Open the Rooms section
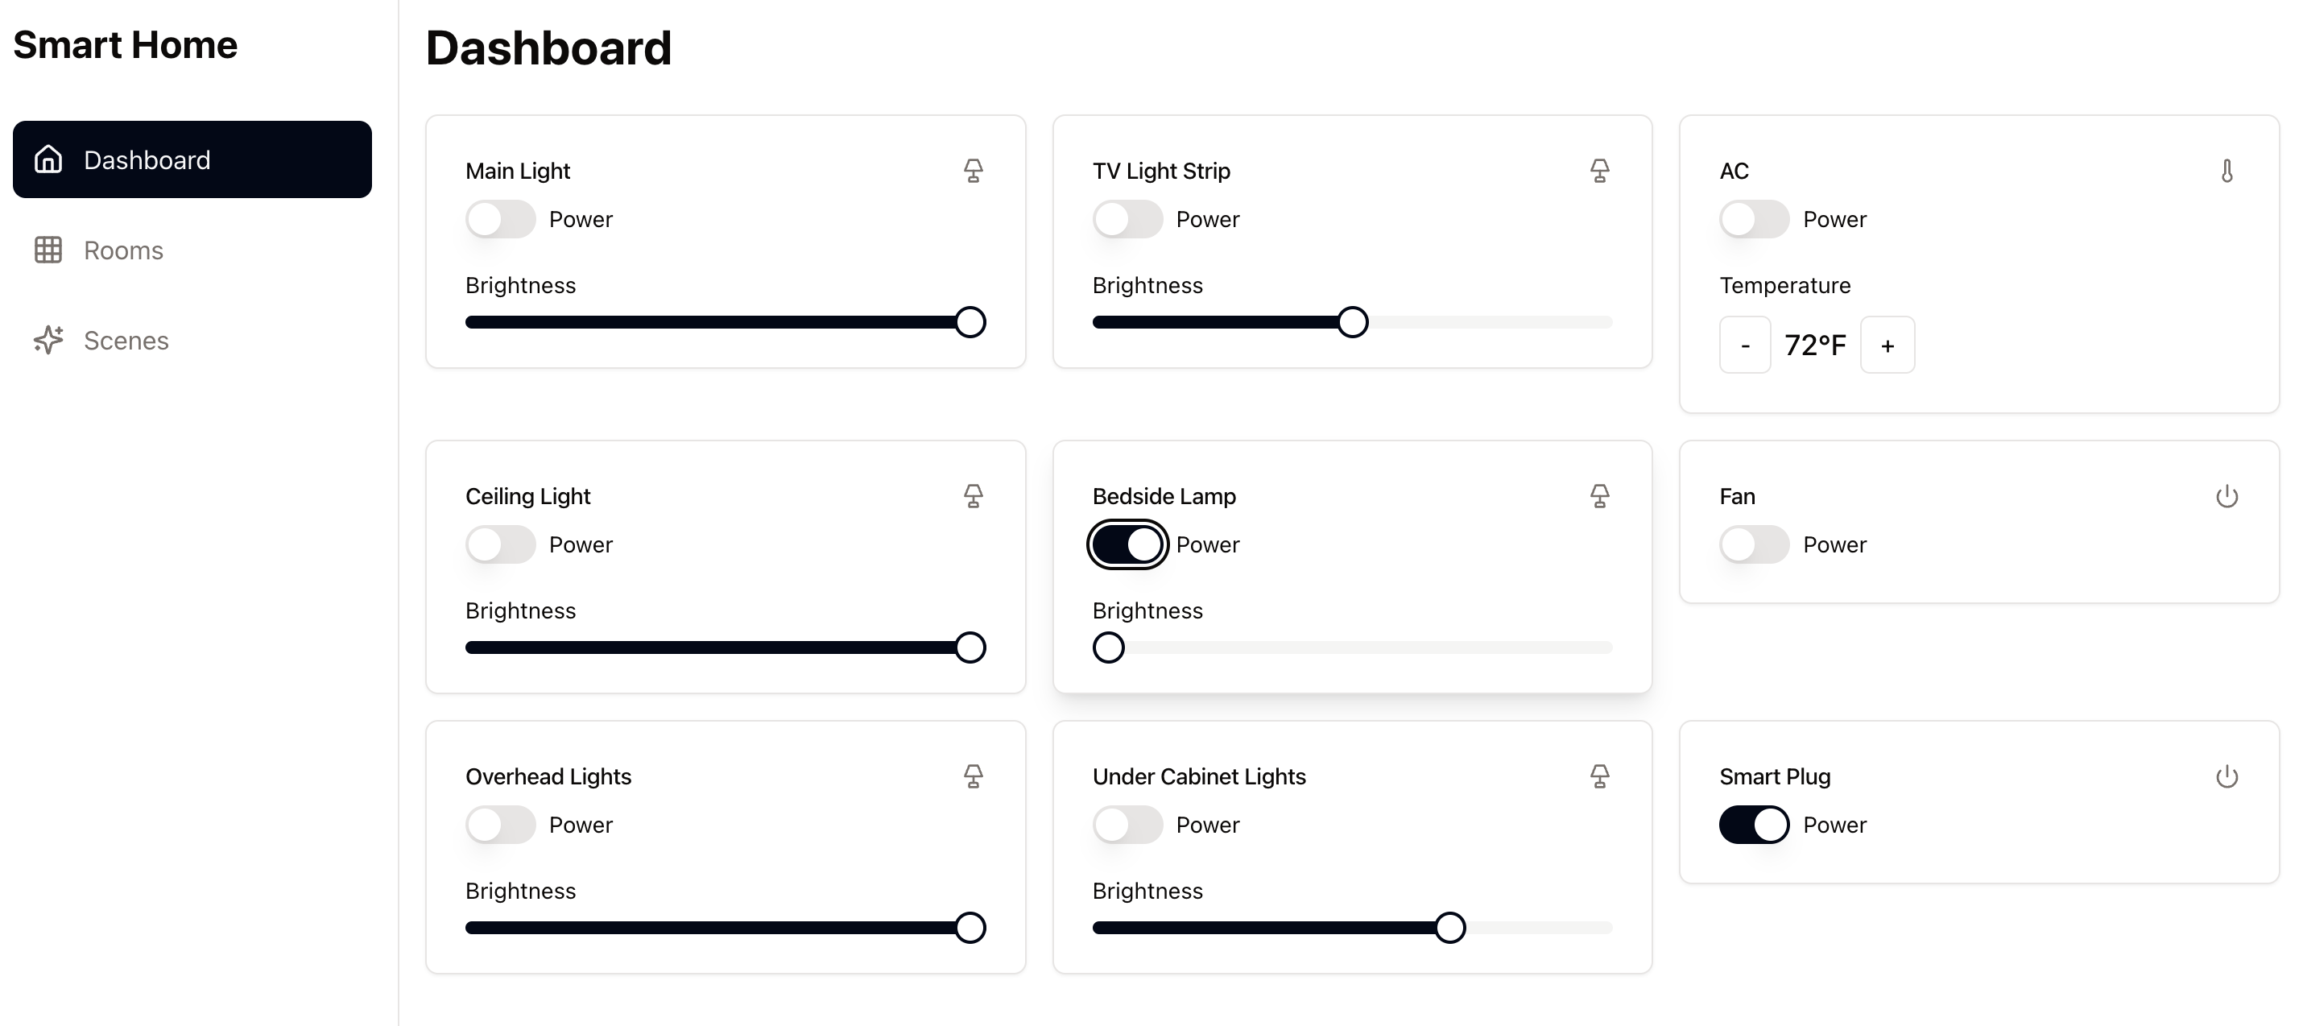This screenshot has height=1026, width=2303. click(x=123, y=250)
